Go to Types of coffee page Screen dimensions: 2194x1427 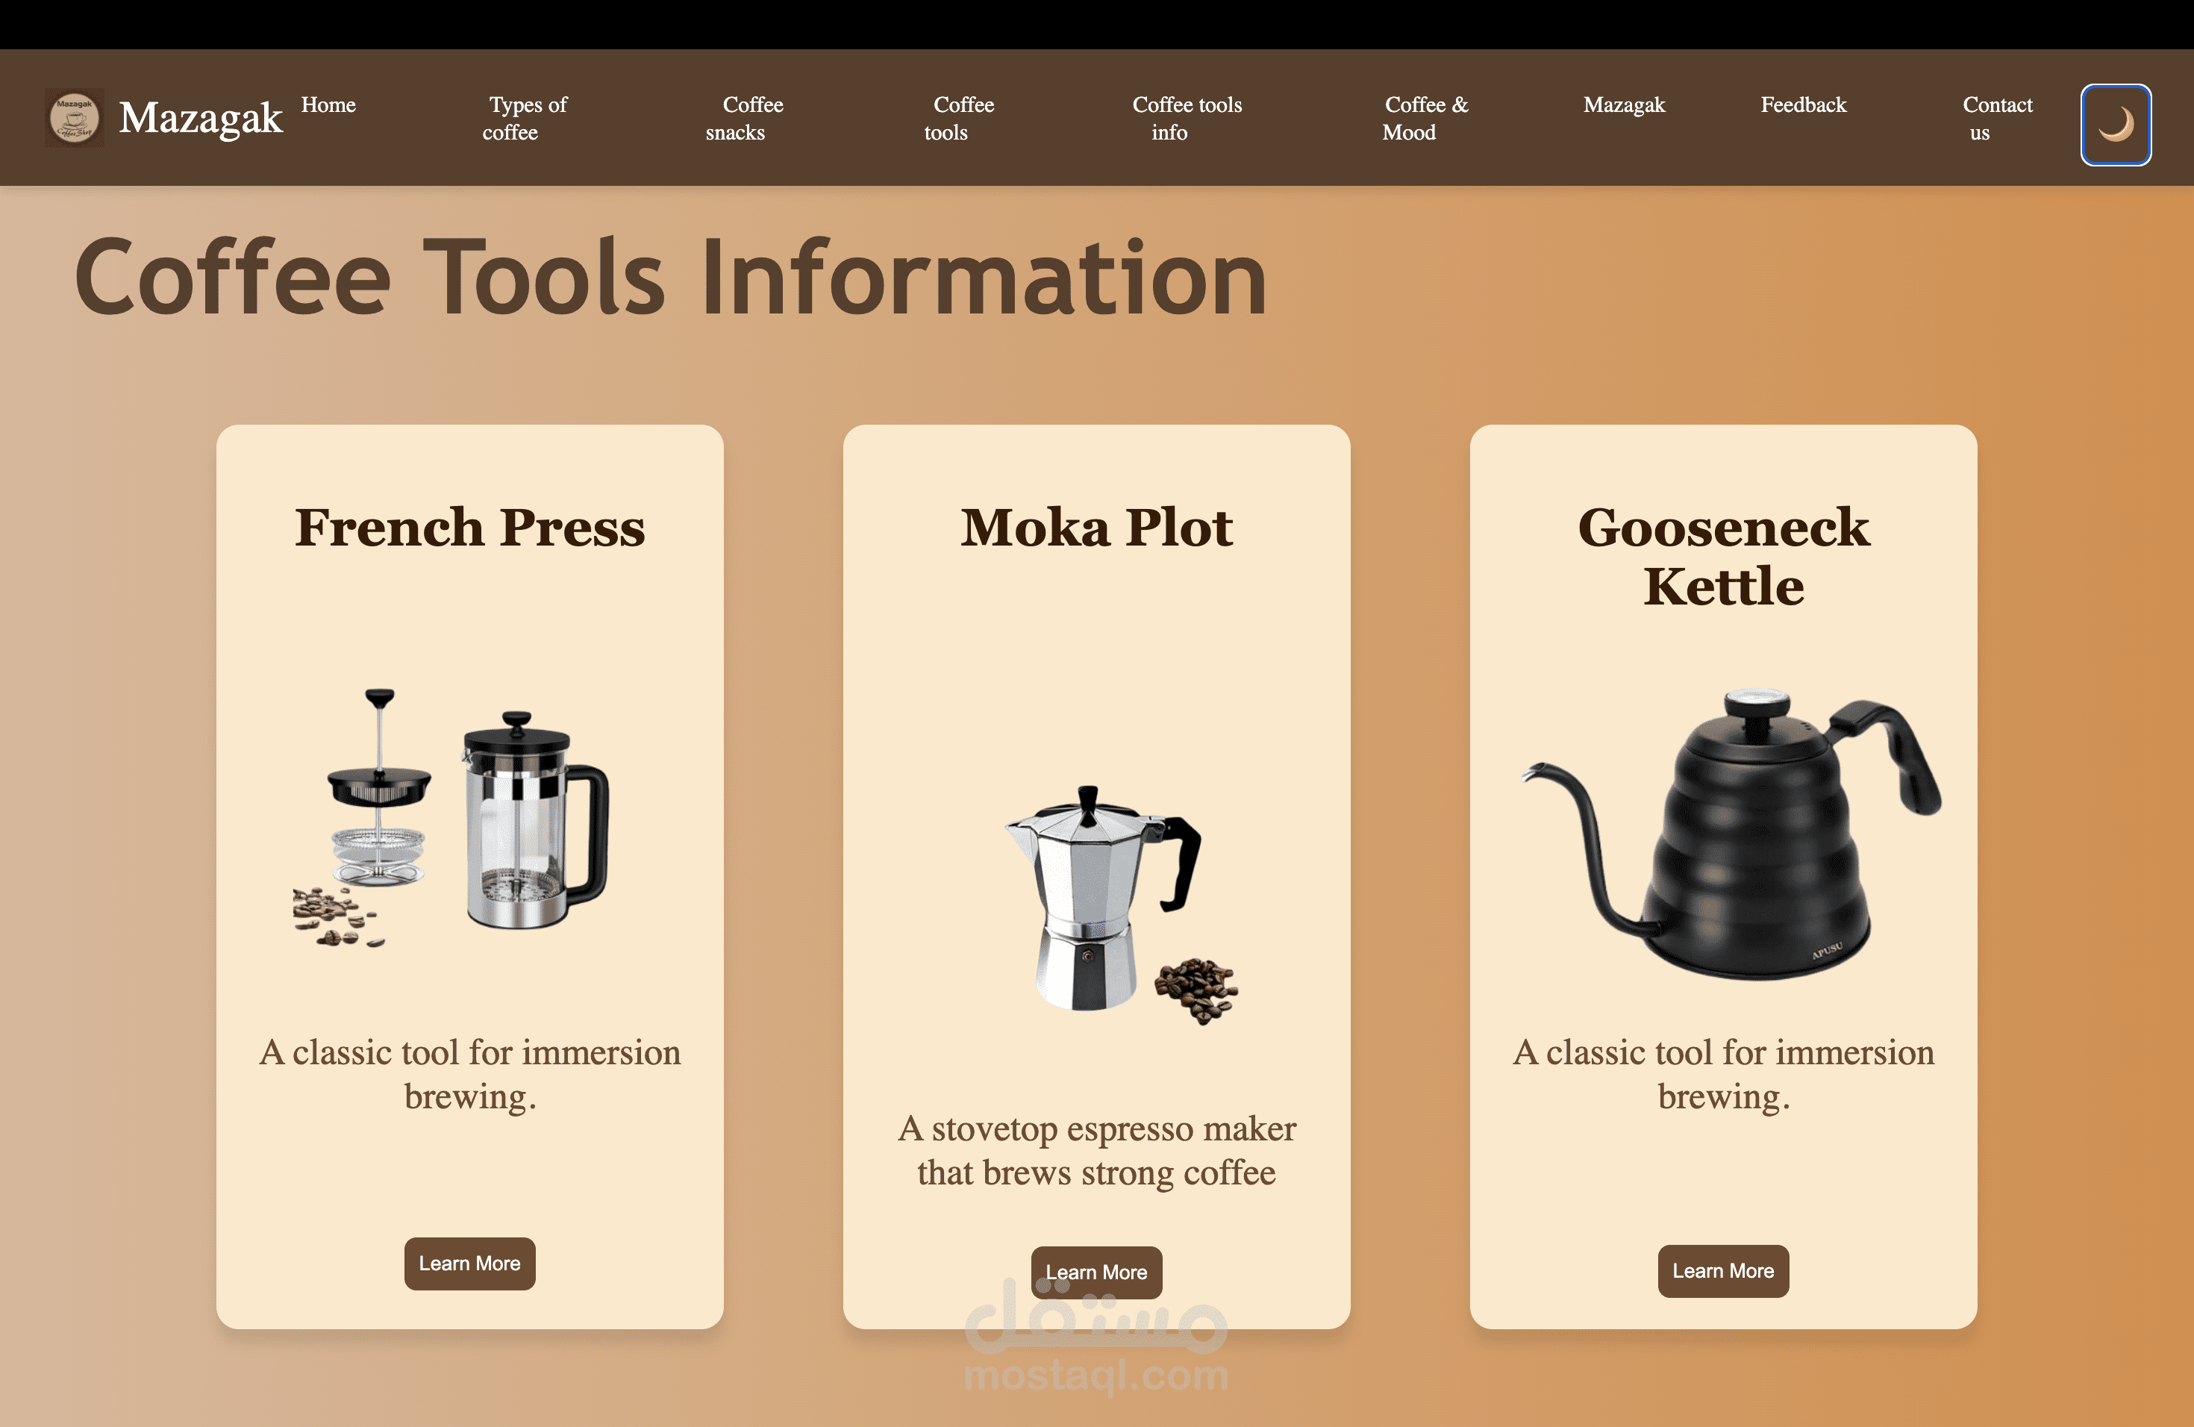tap(525, 118)
